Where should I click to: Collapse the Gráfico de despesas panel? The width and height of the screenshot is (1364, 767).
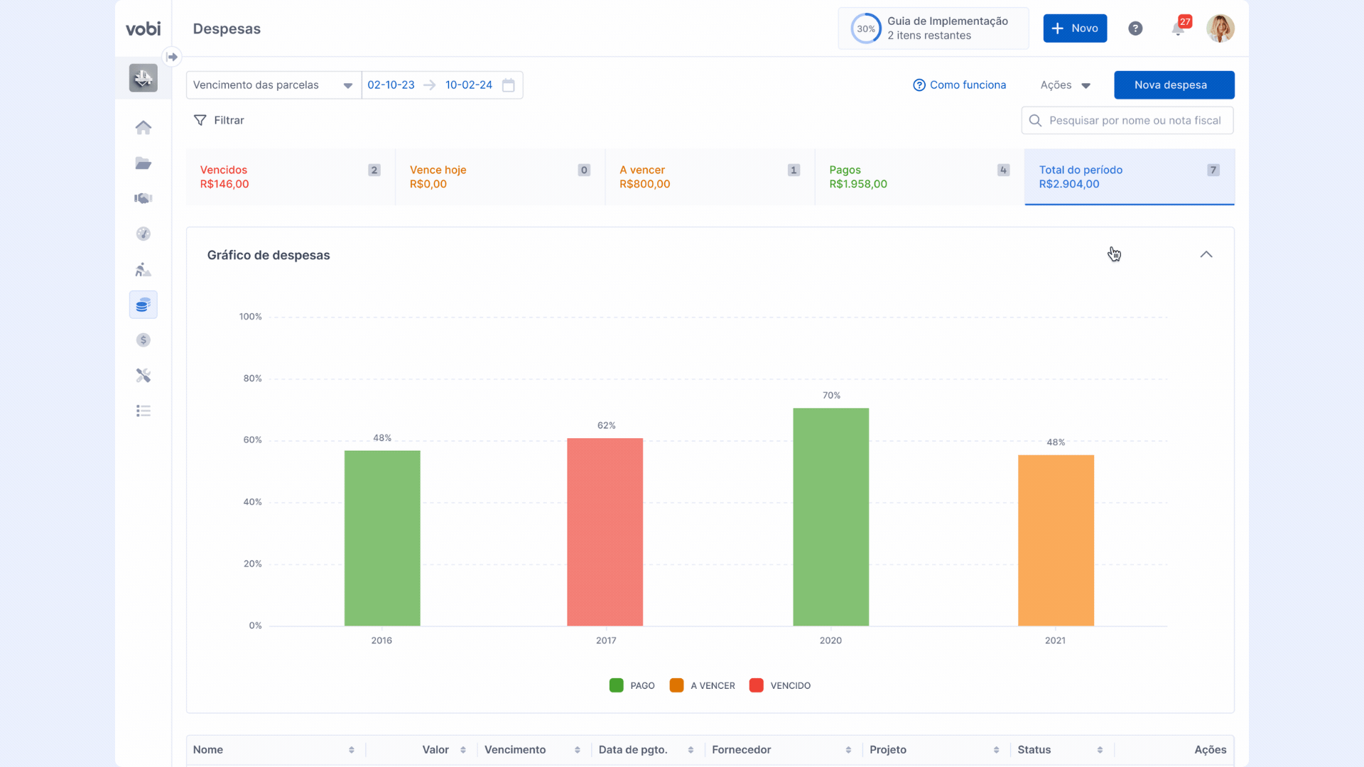1206,255
